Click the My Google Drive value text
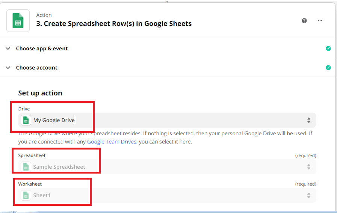337x213 pixels. coord(54,120)
